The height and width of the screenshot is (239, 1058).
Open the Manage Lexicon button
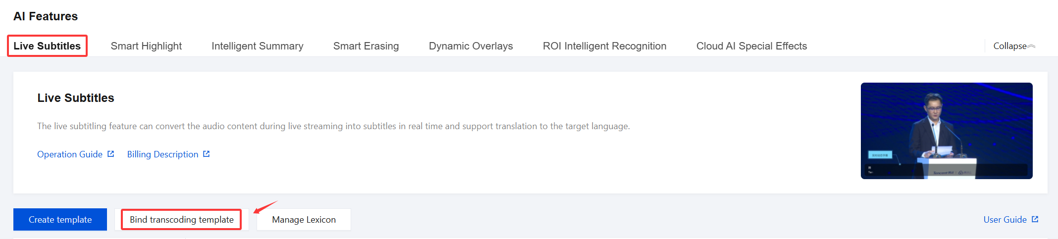pyautogui.click(x=304, y=219)
